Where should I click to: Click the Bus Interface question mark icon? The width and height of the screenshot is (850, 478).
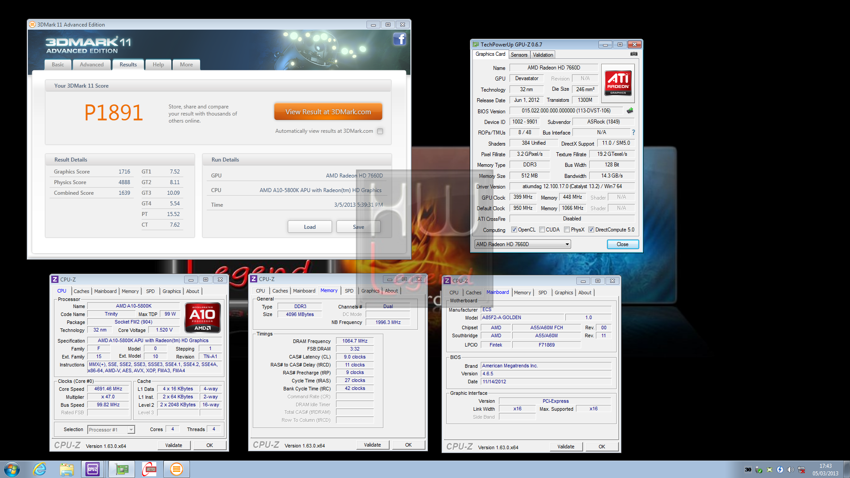633,132
